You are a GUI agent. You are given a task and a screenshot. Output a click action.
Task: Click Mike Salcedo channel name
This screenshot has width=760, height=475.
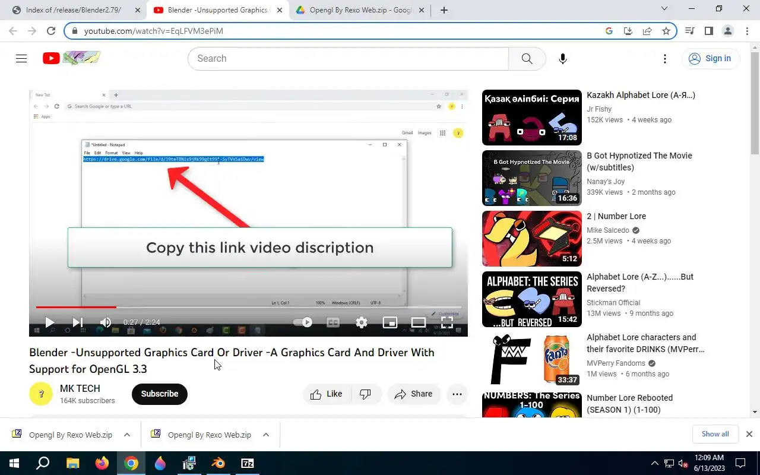(607, 230)
